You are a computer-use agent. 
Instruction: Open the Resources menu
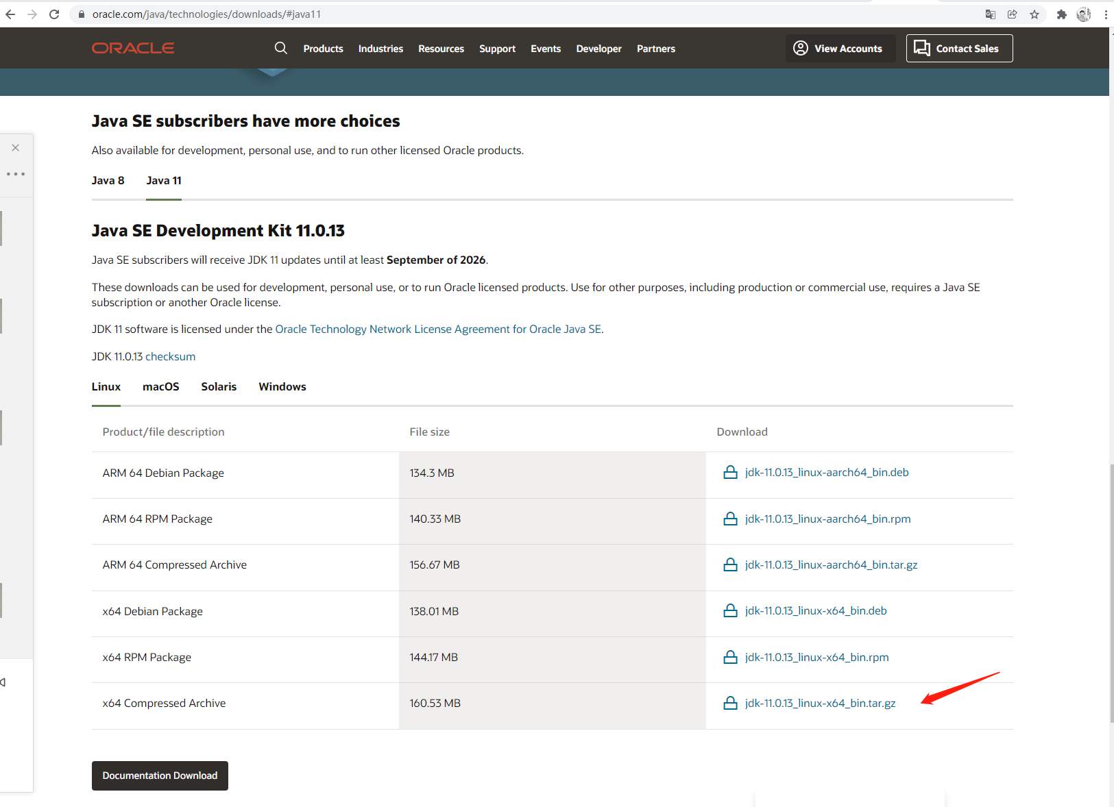click(x=441, y=49)
